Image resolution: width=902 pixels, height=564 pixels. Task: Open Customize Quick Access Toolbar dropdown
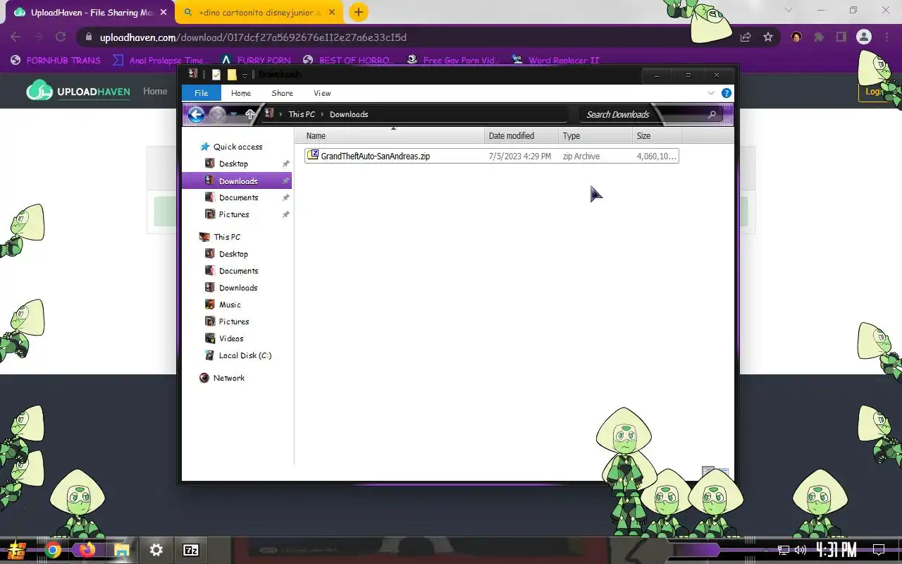click(245, 75)
